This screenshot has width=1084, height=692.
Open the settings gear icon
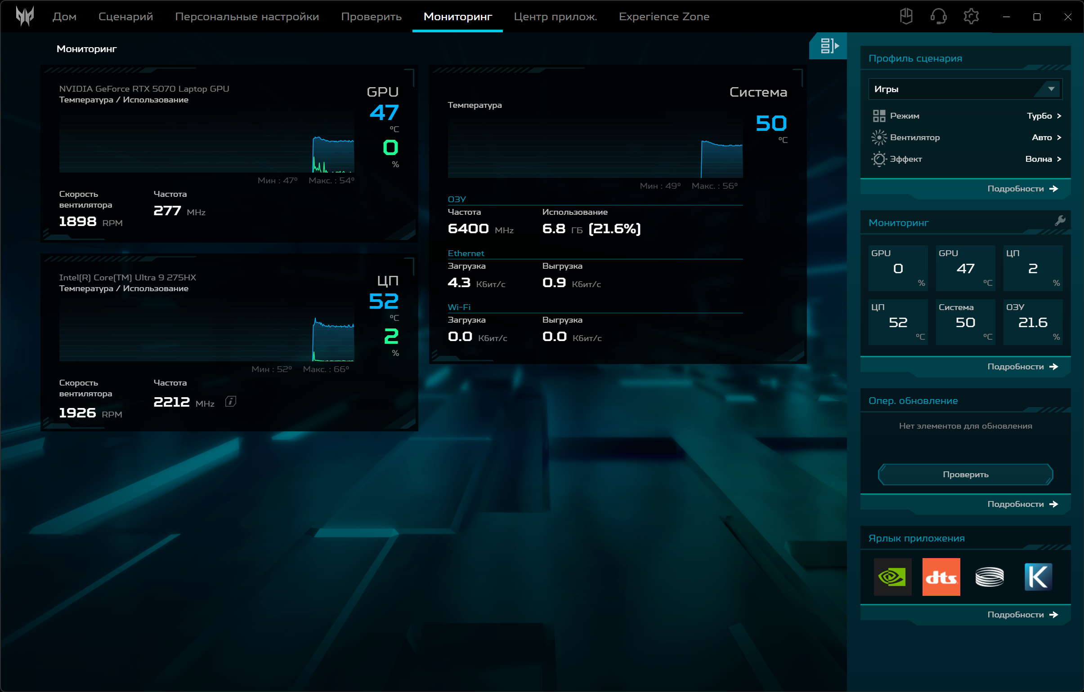pyautogui.click(x=971, y=17)
